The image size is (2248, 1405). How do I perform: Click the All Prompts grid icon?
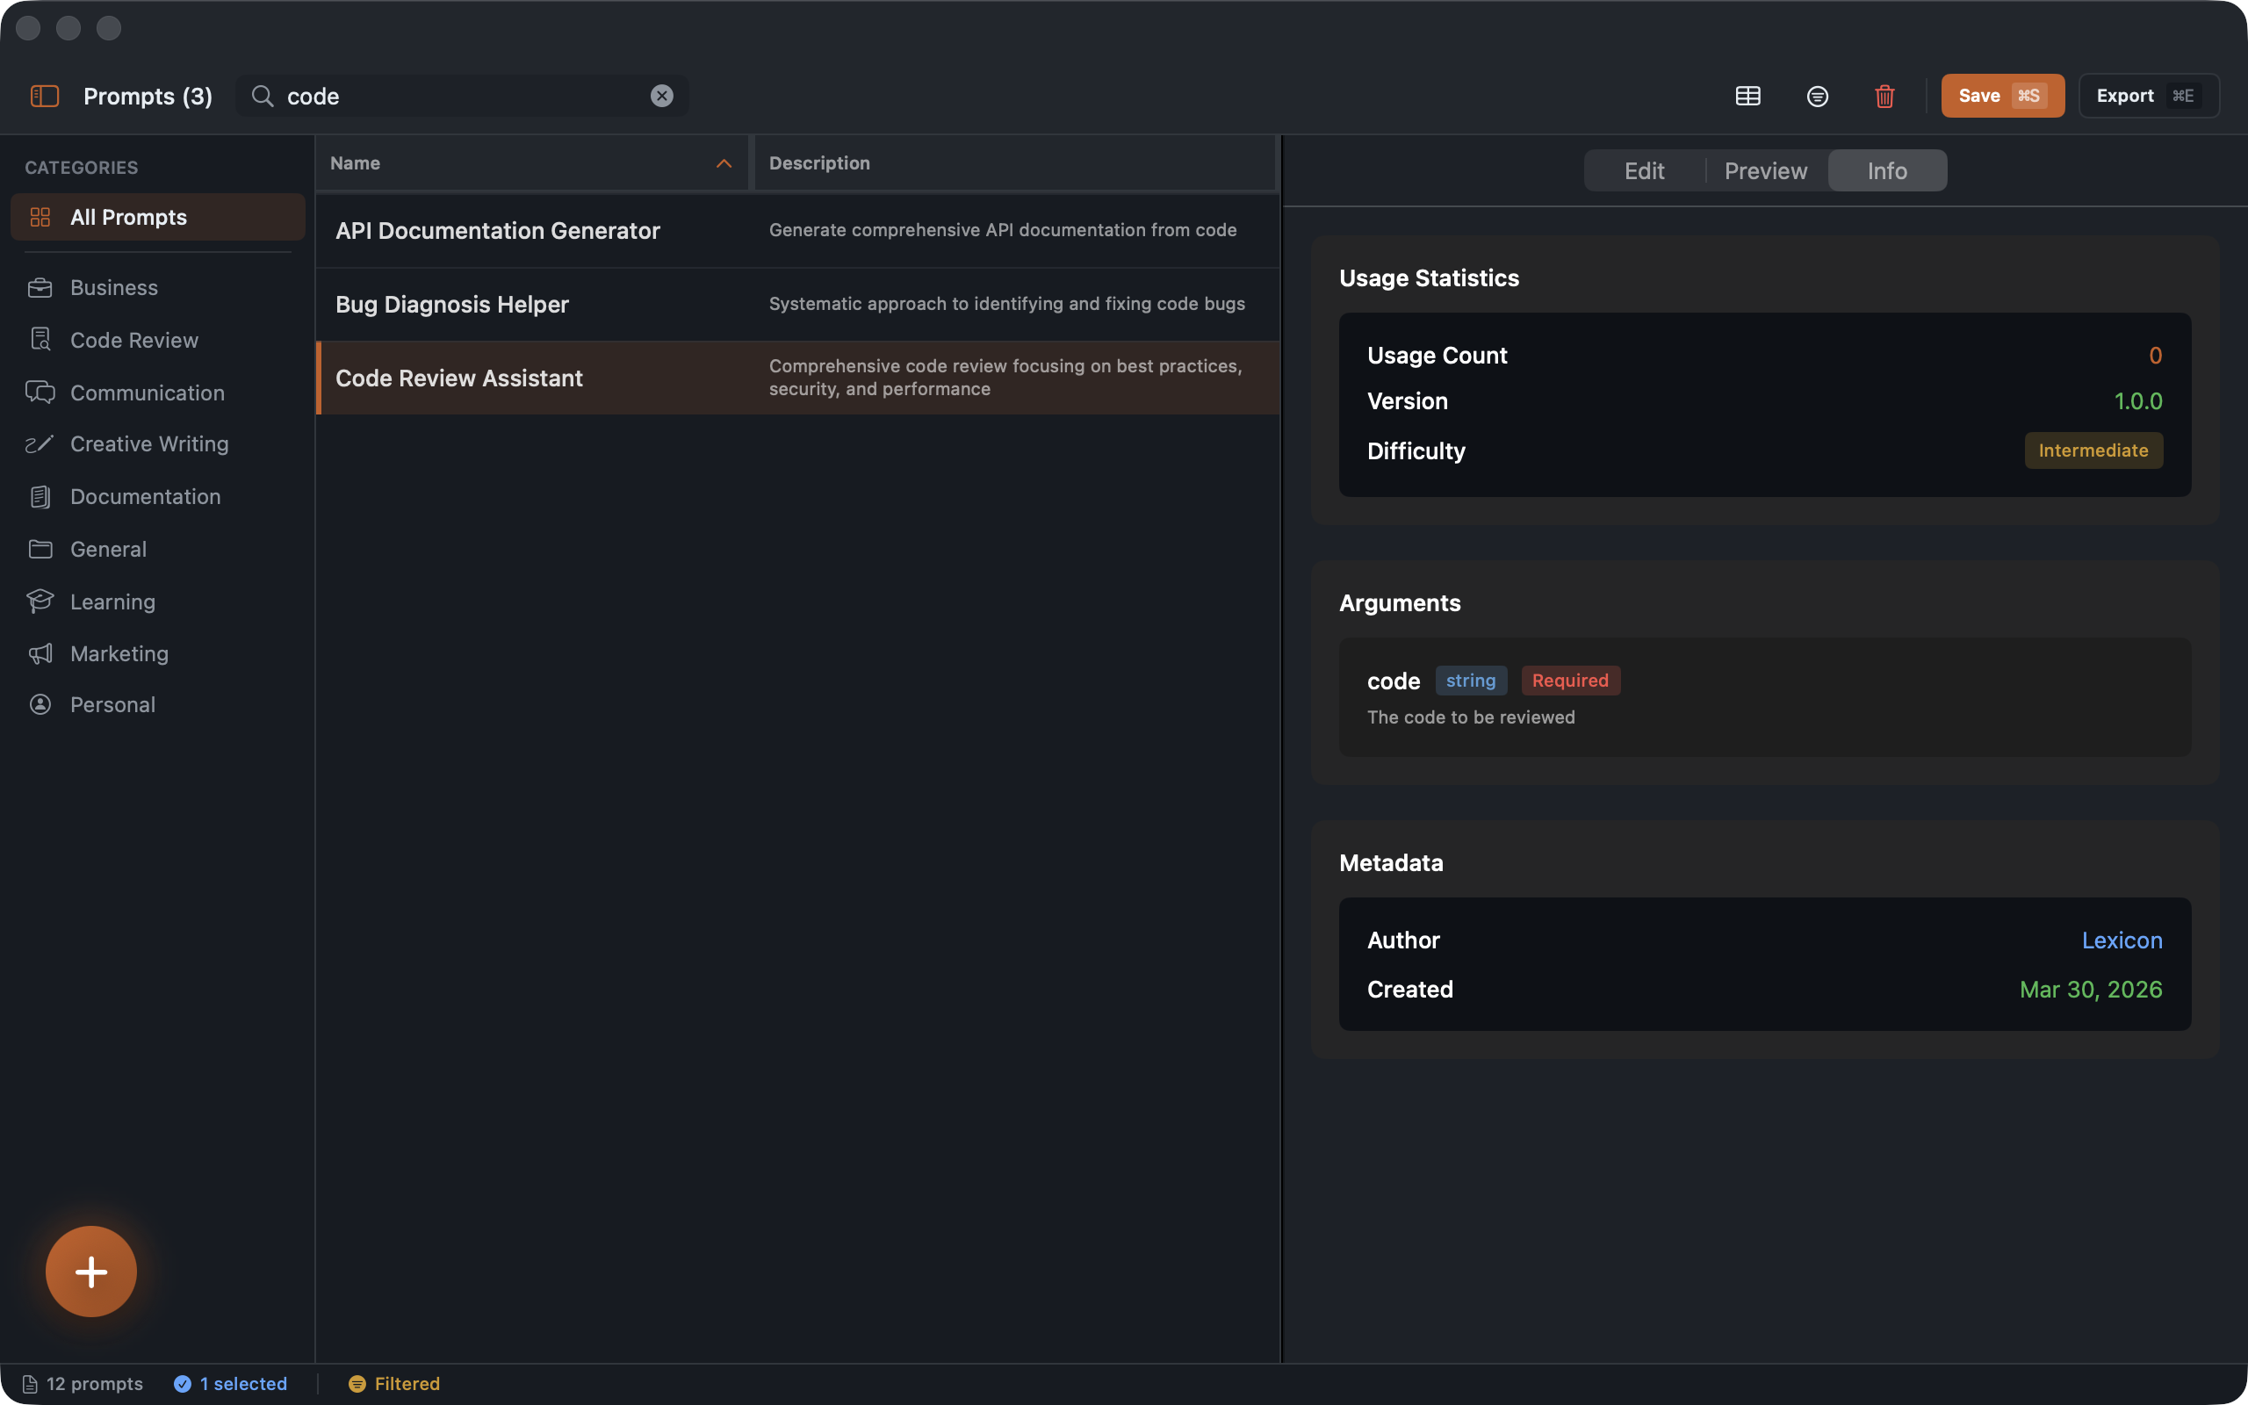click(40, 218)
